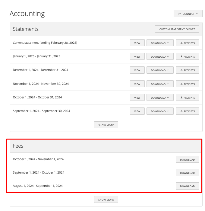
Task: Download fees for August 1 - September 1, 2024
Action: point(187,186)
